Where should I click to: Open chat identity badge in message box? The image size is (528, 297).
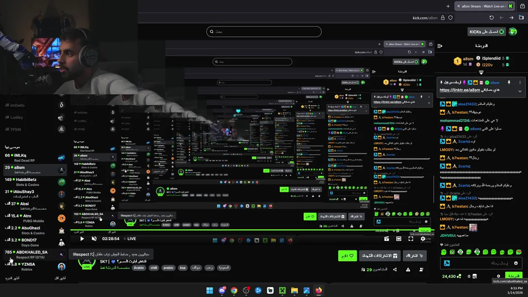(x=447, y=263)
